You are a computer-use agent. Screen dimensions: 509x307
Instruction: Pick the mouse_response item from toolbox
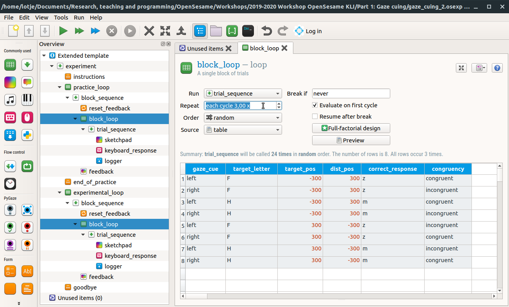[27, 117]
